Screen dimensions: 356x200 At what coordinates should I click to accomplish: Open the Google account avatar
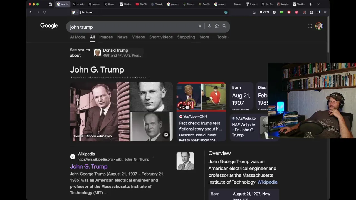(x=319, y=26)
